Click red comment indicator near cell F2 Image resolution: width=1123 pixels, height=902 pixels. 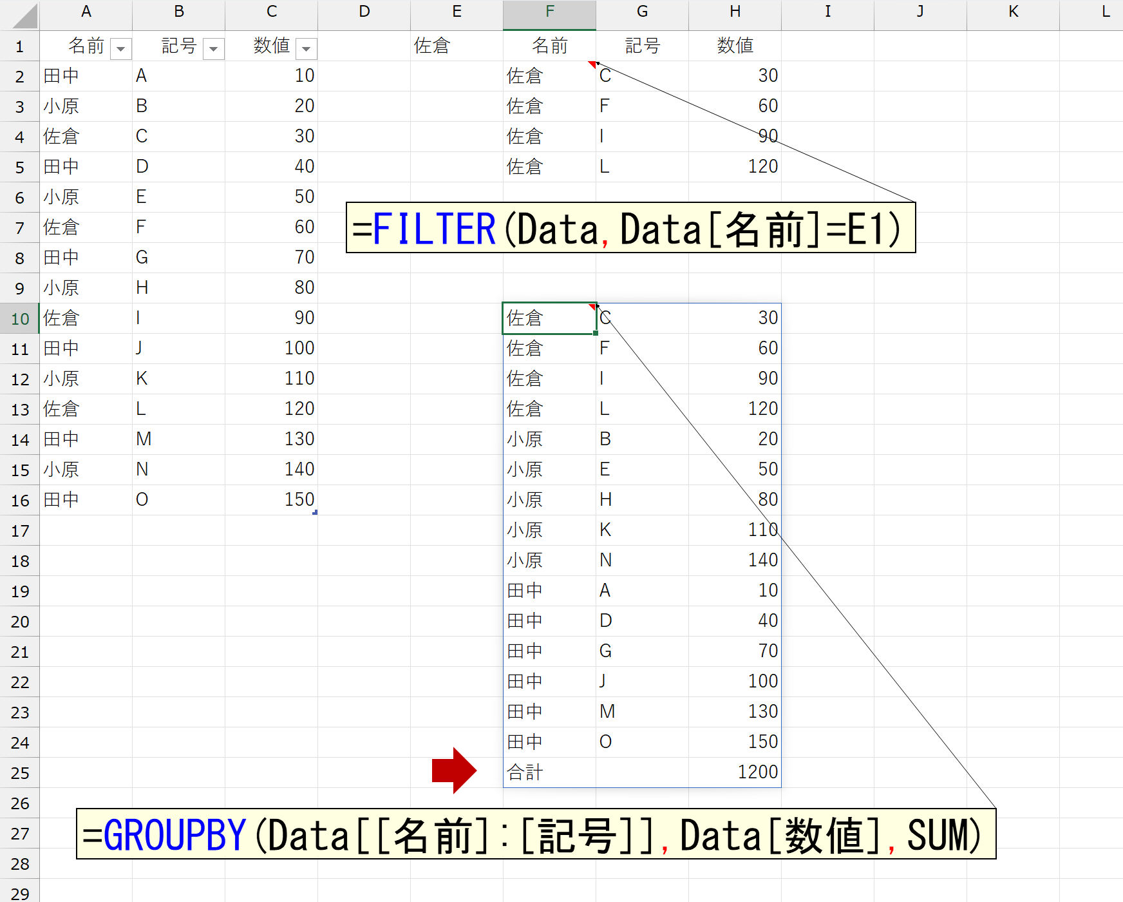[x=592, y=64]
